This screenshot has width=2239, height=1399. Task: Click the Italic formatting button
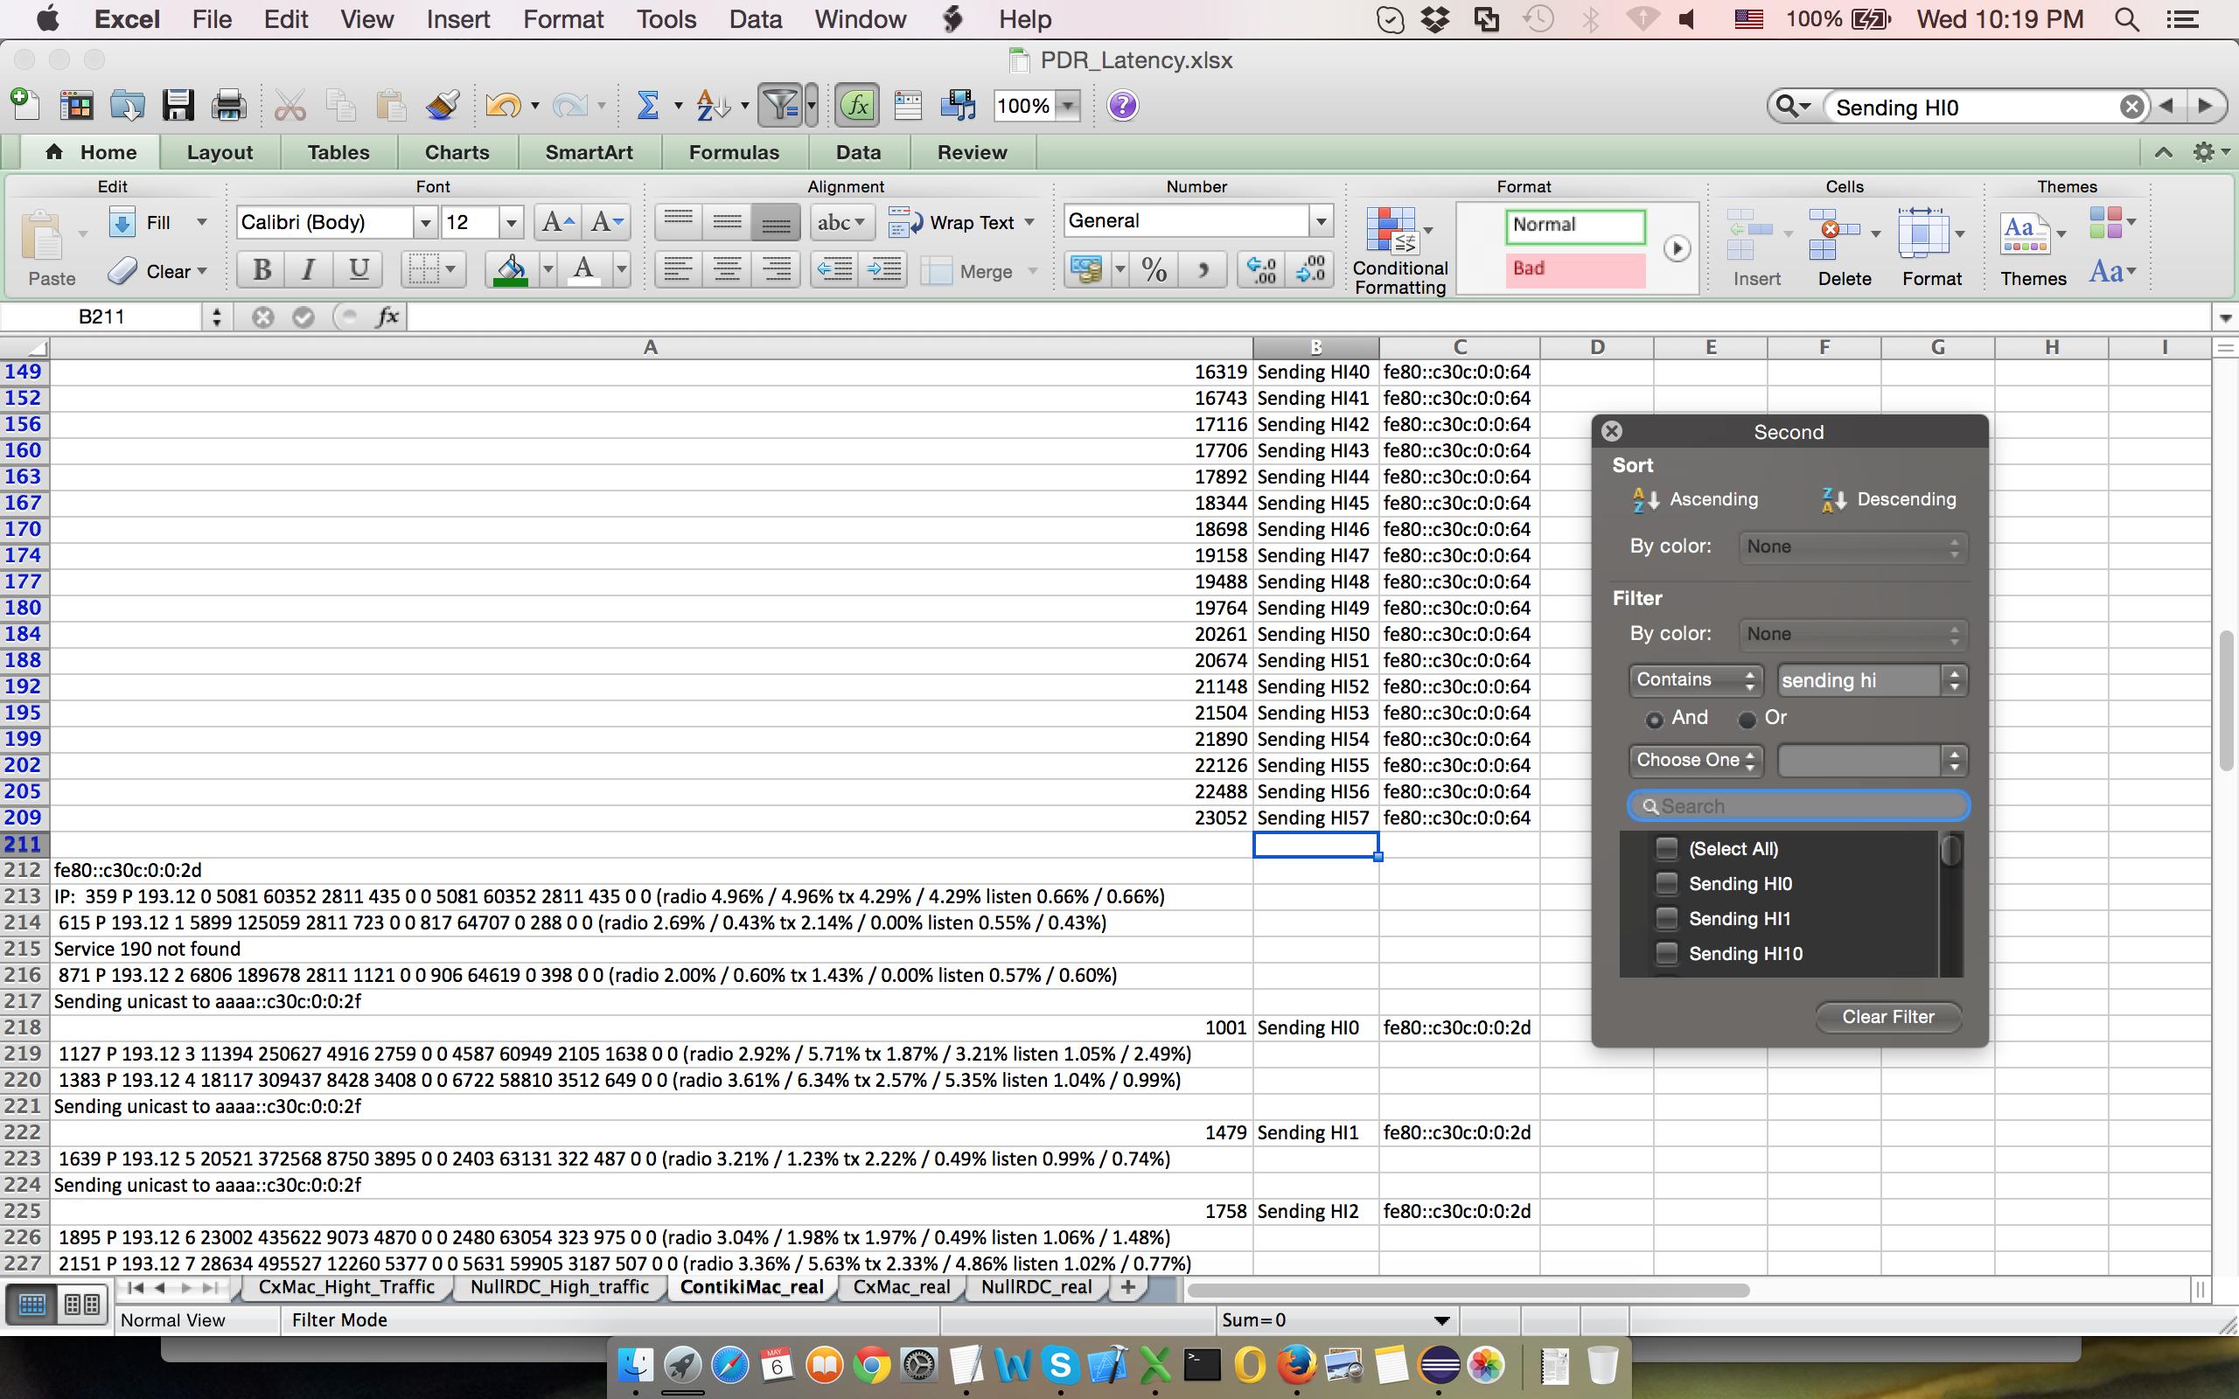click(x=309, y=270)
